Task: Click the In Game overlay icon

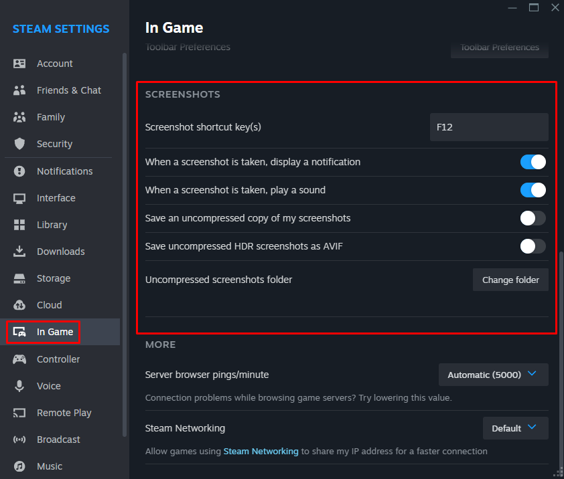Action: [x=19, y=332]
